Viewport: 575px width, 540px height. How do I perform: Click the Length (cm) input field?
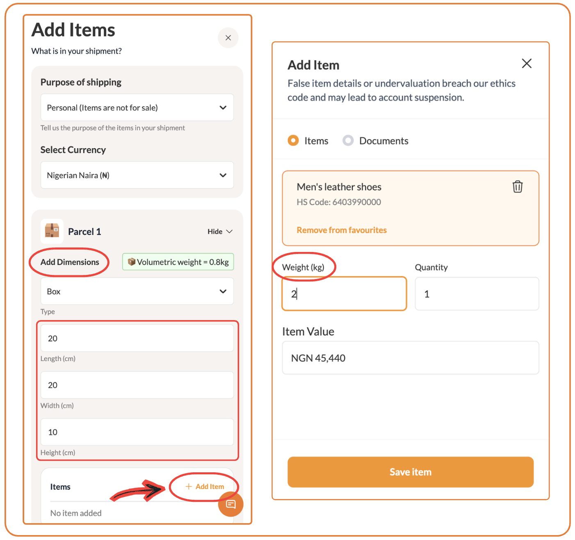137,338
